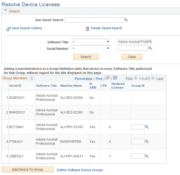Viewport: 180px width, 175px height.
Task: Open the Serial Number lookup magnifier
Action: pos(150,48)
